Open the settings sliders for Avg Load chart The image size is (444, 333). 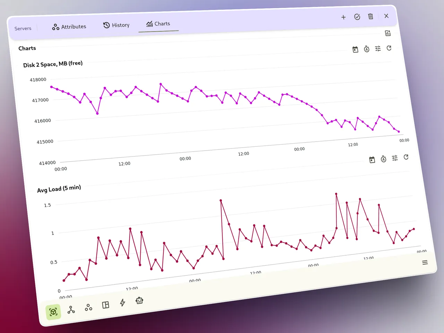click(394, 158)
